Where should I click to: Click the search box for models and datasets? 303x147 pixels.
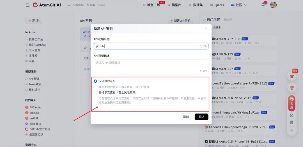pos(102,5)
